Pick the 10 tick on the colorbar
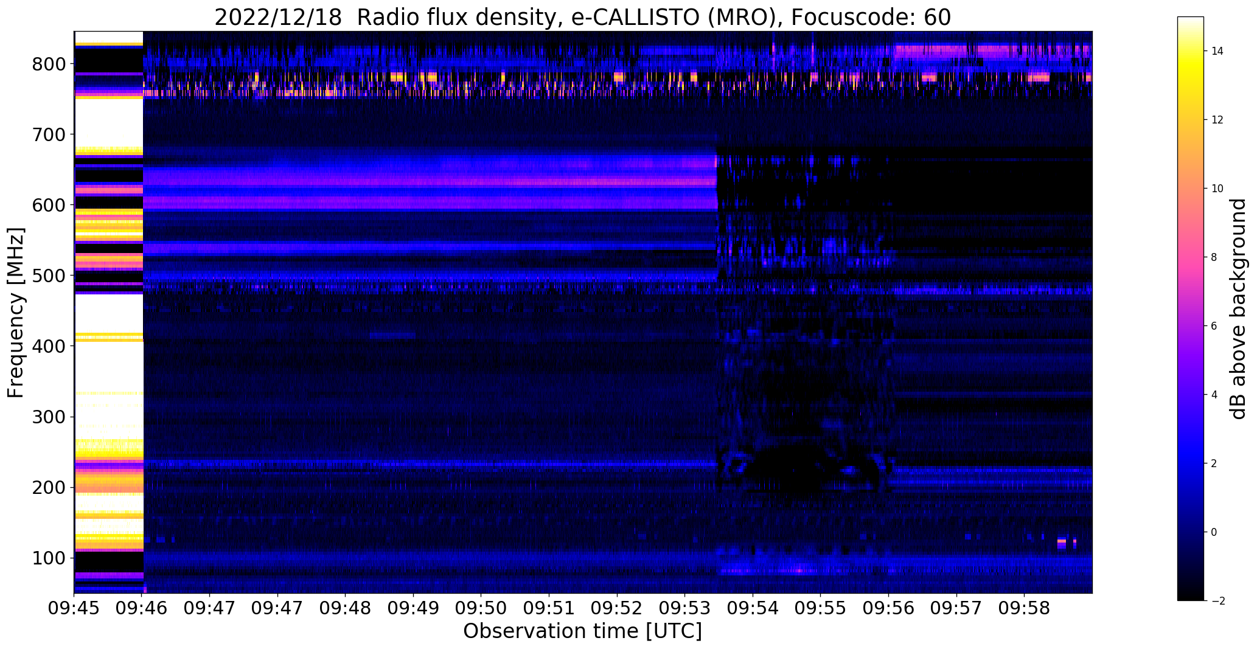This screenshot has width=1257, height=649. click(x=1217, y=189)
